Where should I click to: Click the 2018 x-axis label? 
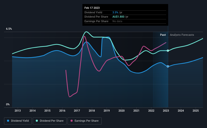coord(92,111)
